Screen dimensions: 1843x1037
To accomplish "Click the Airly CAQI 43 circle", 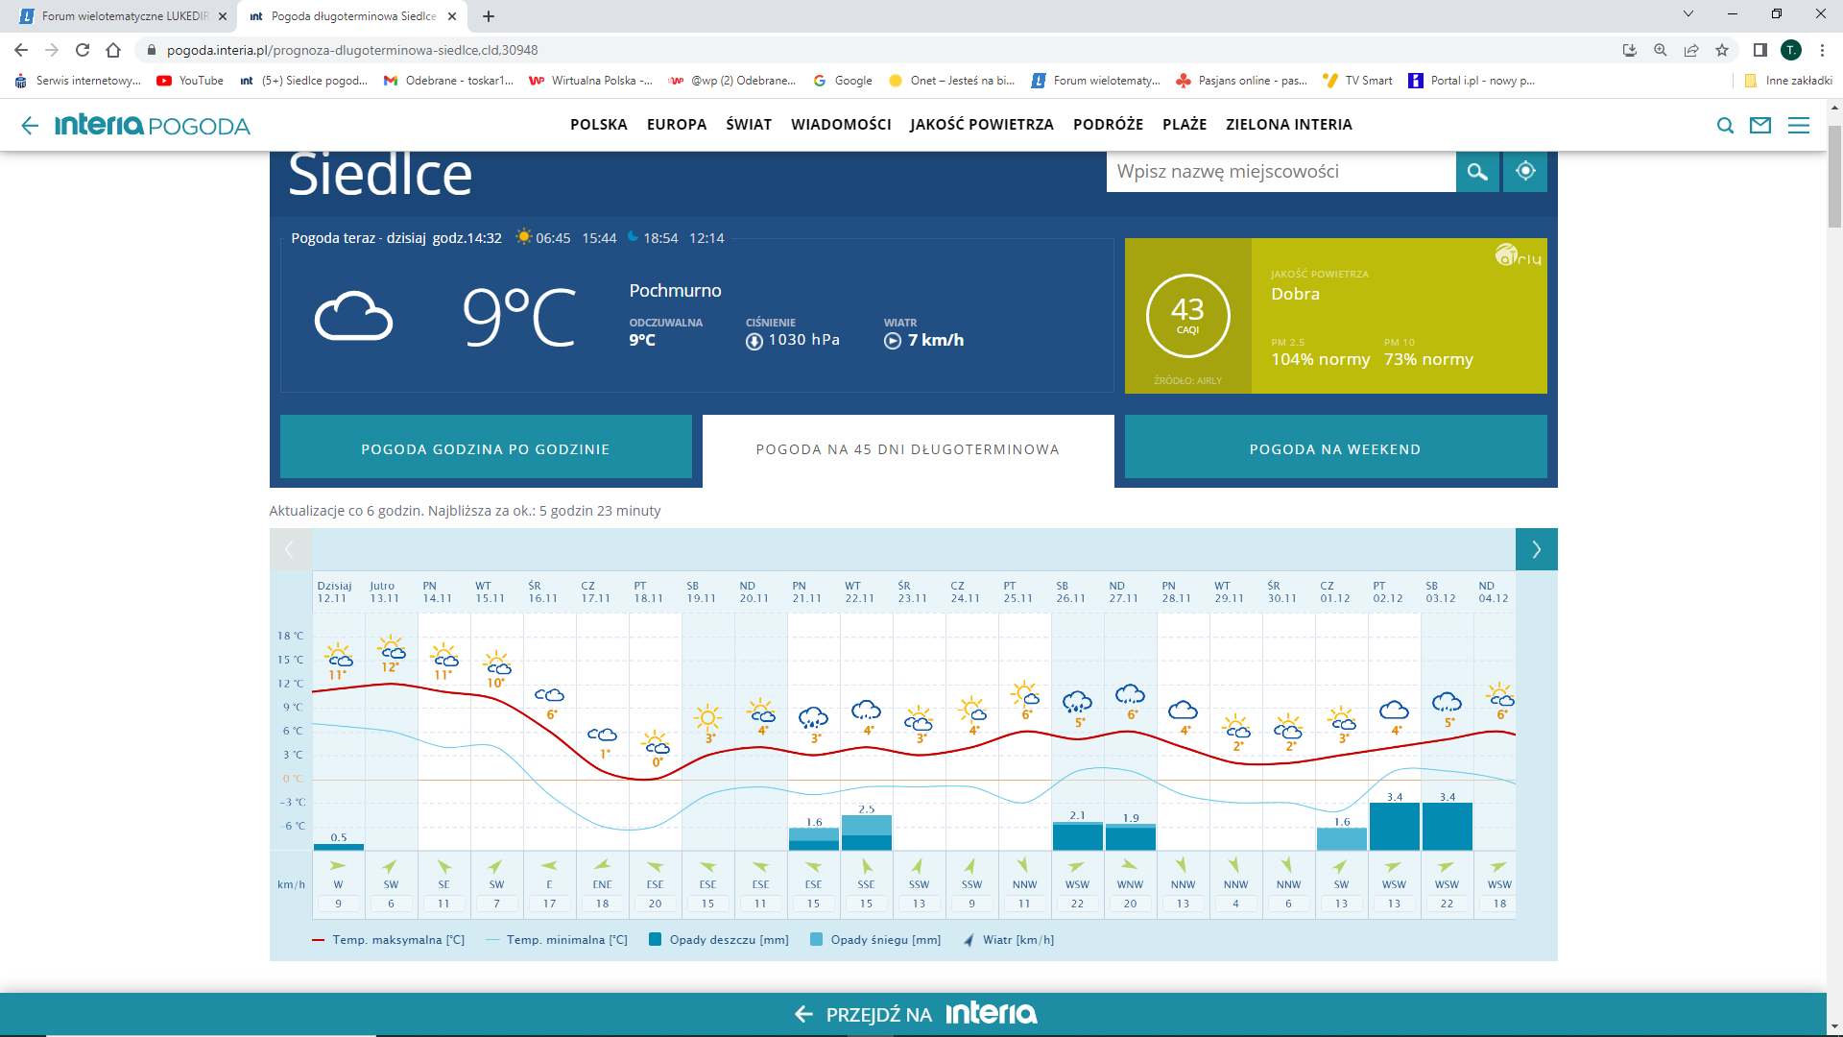I will click(x=1187, y=315).
